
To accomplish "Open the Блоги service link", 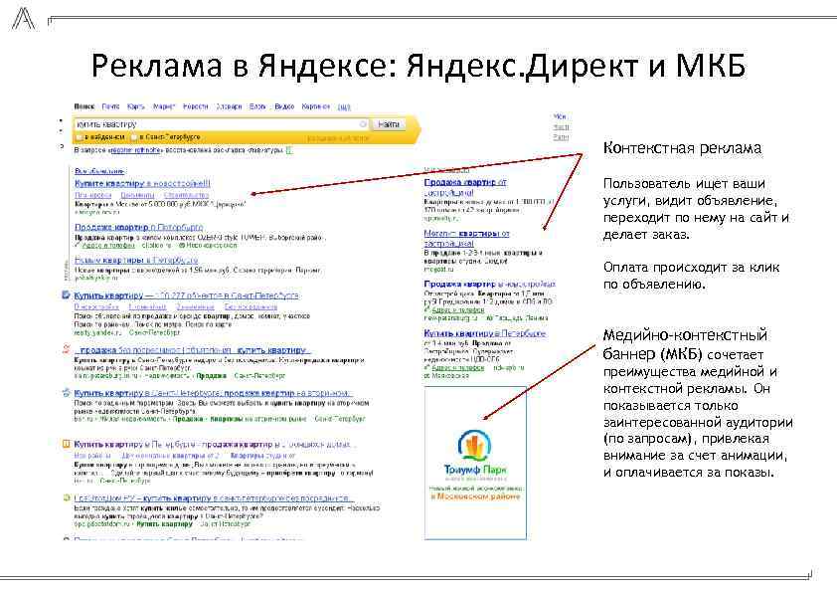I will point(257,106).
